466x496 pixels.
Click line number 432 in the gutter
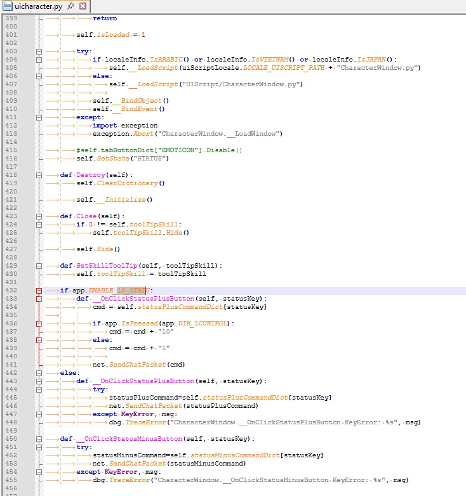point(11,290)
